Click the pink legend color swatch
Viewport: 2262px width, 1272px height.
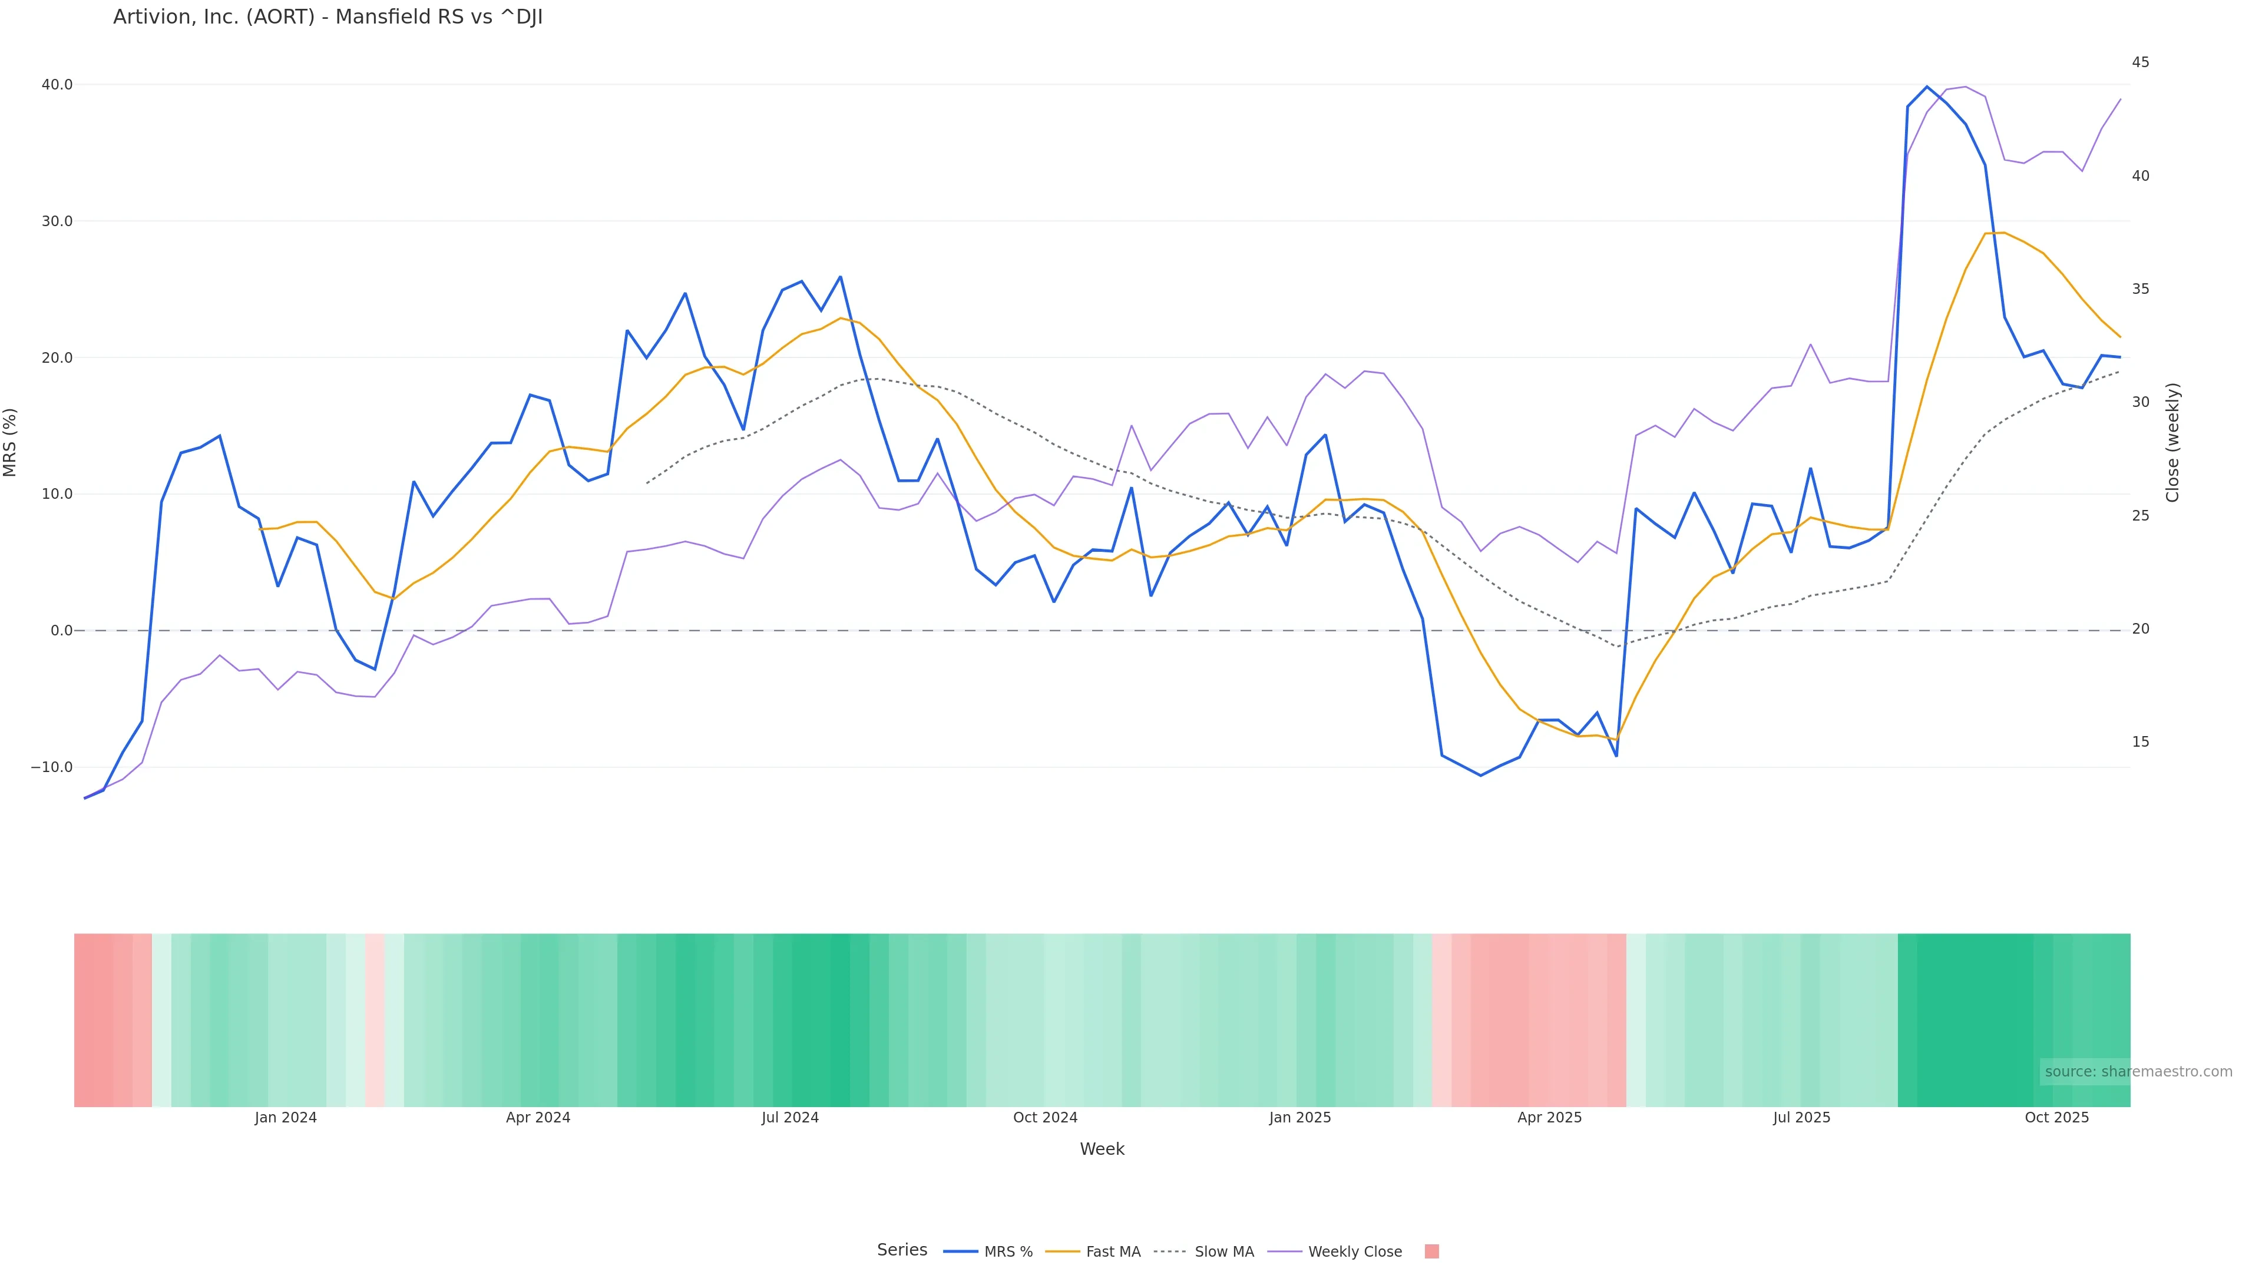click(x=1431, y=1252)
